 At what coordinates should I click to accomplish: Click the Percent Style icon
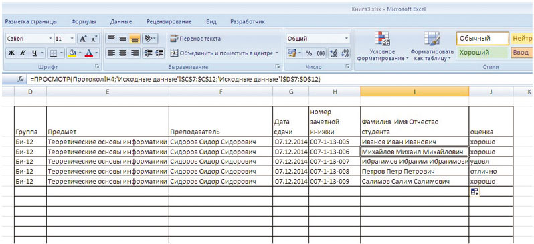(x=308, y=53)
